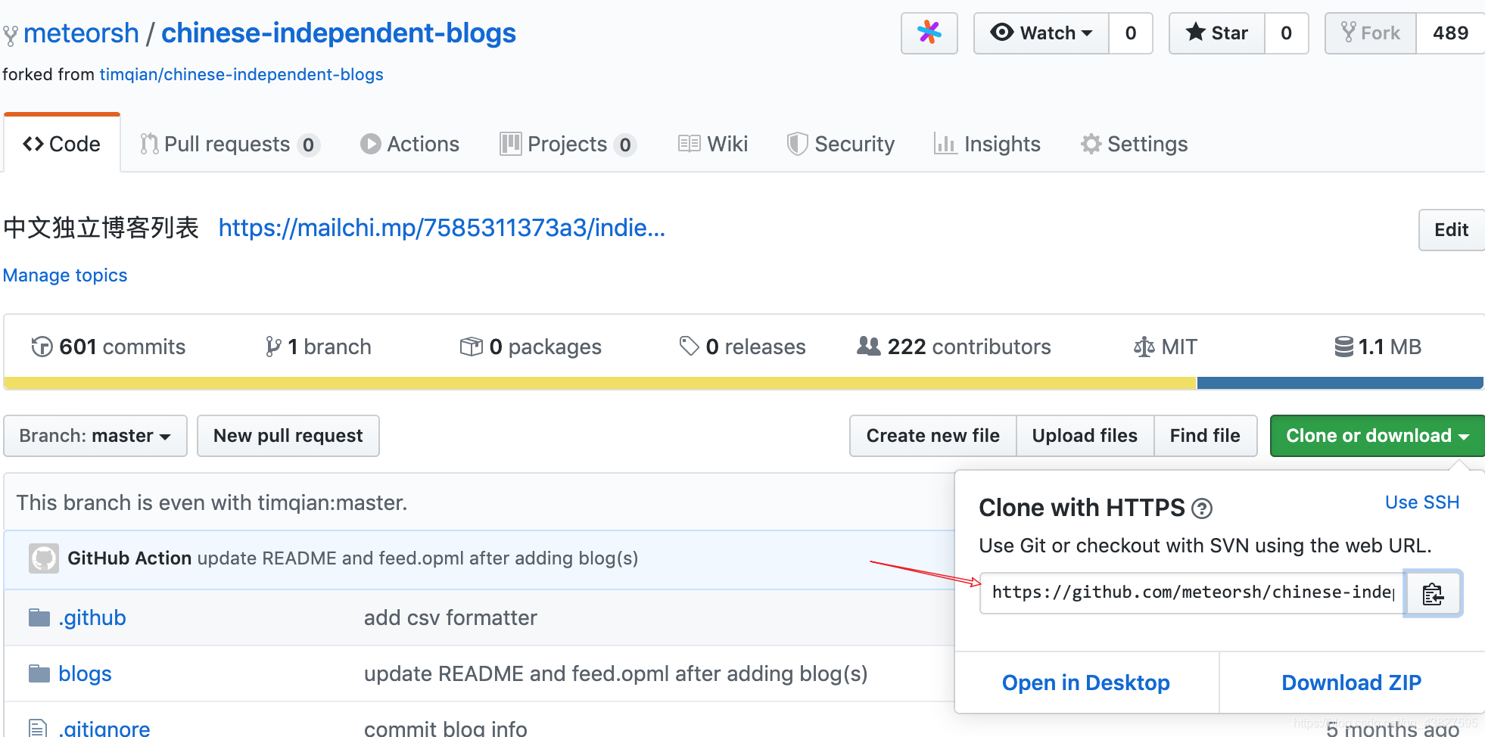View the 222 contributors
1485x737 pixels.
tap(954, 347)
